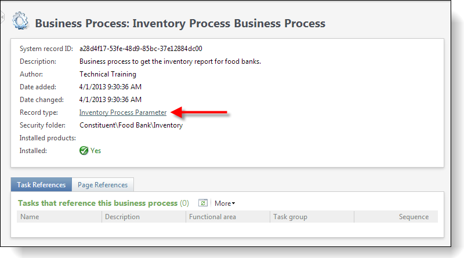Screen dimensions: 464x258
Task: Switch to the Task References tab
Action: [41, 185]
